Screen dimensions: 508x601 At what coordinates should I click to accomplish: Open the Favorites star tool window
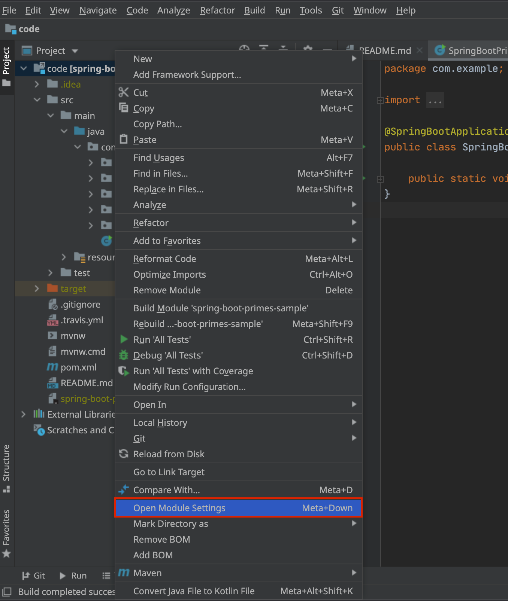point(6,534)
